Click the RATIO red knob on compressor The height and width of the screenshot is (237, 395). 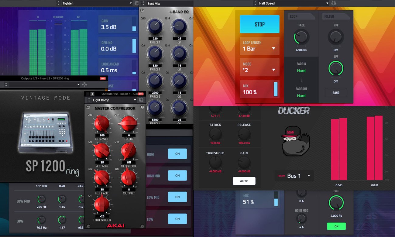pos(129,123)
